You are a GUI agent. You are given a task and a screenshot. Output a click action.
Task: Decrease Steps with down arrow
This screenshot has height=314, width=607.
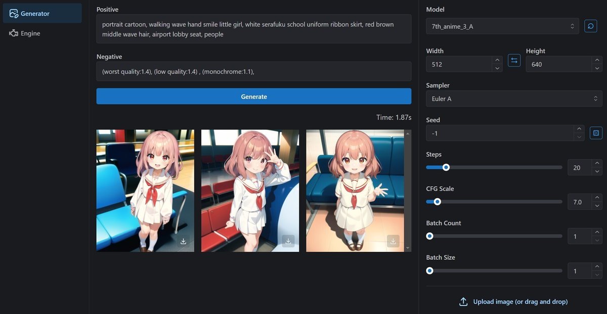tap(597, 171)
